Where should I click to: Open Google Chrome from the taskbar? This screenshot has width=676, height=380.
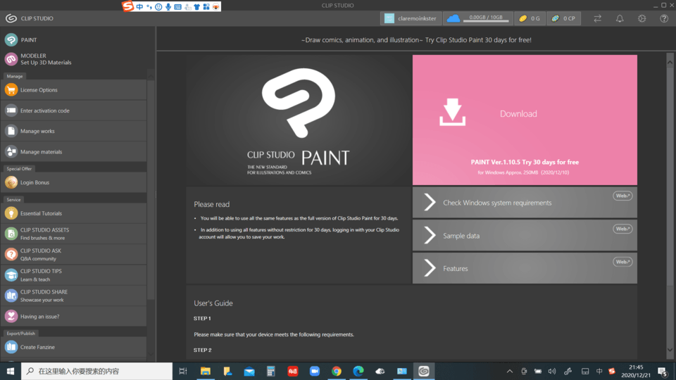[337, 371]
